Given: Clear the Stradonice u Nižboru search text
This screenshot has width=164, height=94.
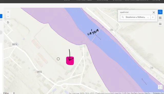Looking at the screenshot, I should coord(153,17).
